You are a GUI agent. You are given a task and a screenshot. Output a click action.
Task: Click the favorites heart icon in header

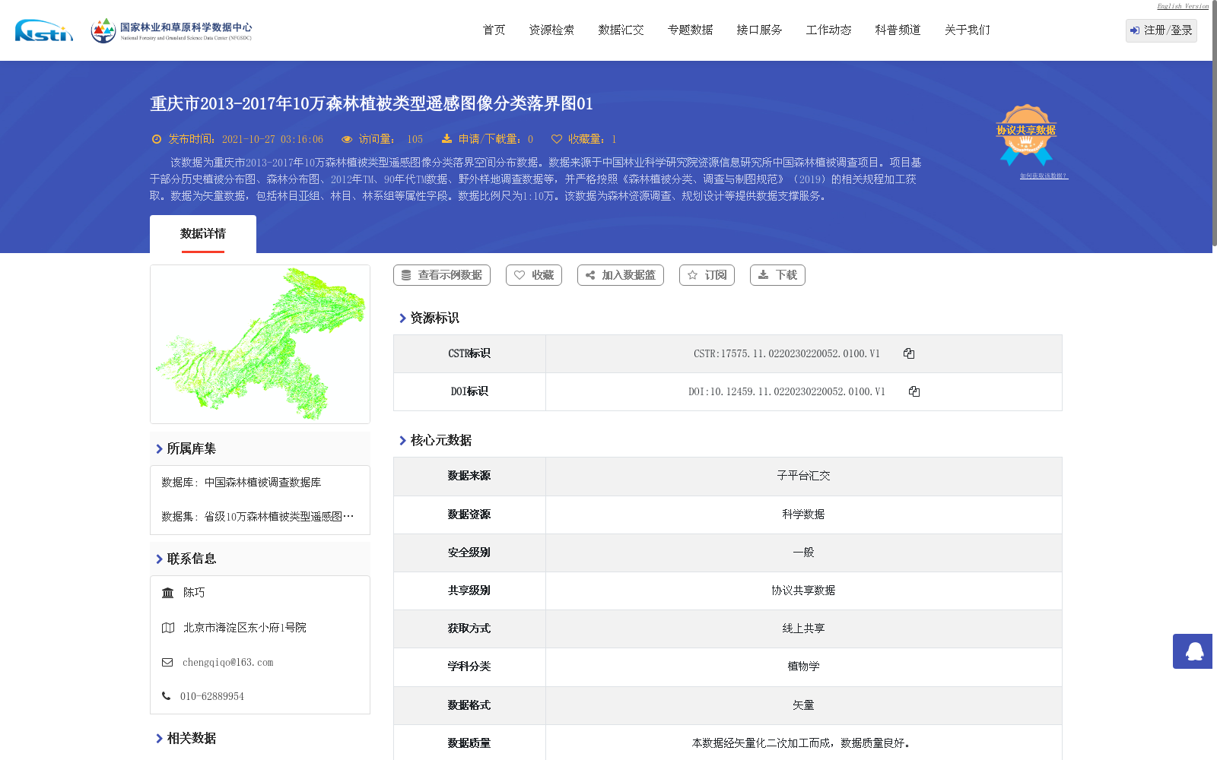[557, 139]
